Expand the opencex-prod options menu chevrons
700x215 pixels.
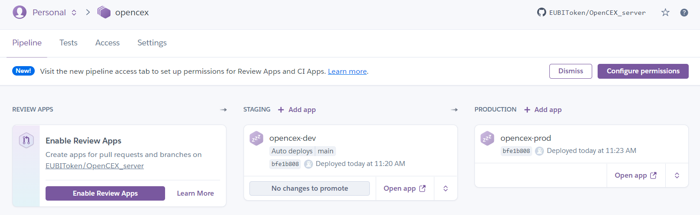(x=677, y=175)
